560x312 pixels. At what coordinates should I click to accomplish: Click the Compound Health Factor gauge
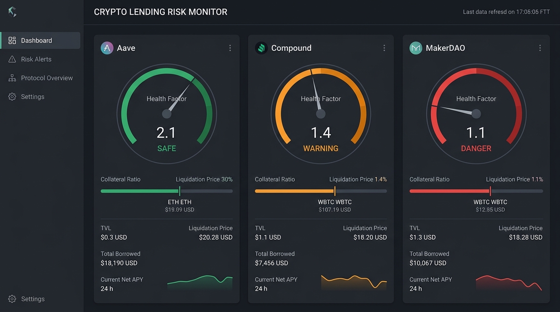(321, 114)
